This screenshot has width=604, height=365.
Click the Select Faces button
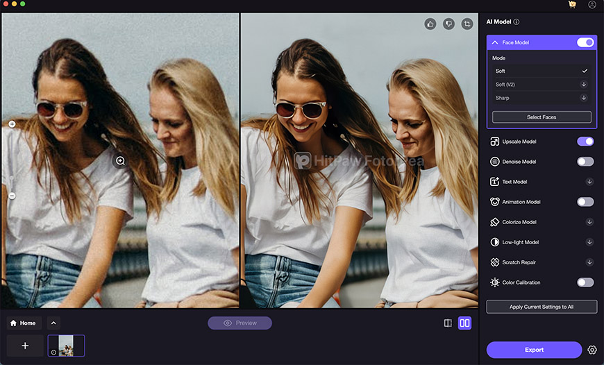coord(542,117)
